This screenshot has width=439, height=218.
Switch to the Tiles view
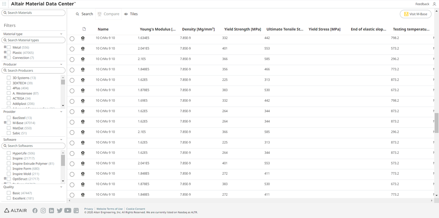[x=131, y=14]
